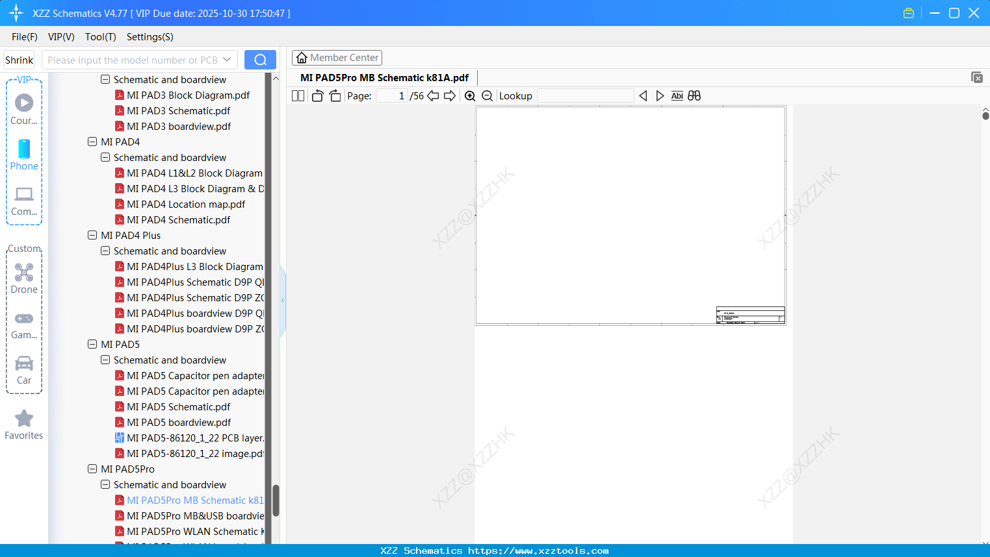The height and width of the screenshot is (557, 990).
Task: Zoom in on the schematic
Action: click(x=470, y=96)
